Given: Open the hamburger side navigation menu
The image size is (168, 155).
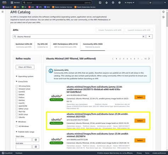Looking at the screenshot, I should (2, 12).
